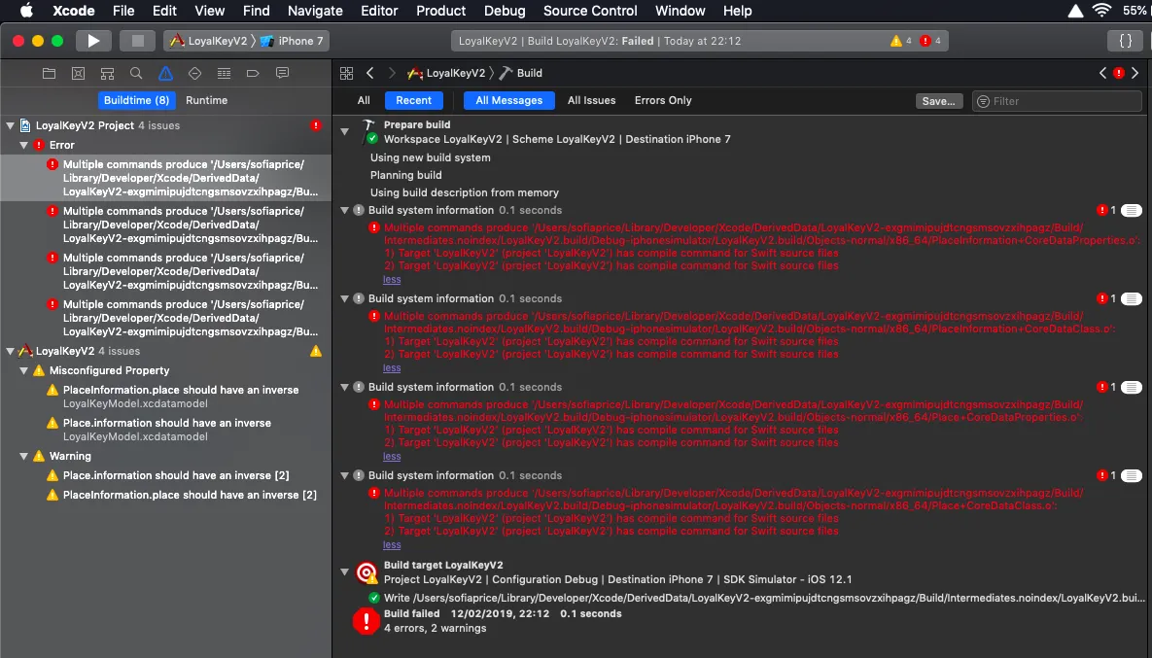Collapse the Prepare build section

[x=344, y=132]
